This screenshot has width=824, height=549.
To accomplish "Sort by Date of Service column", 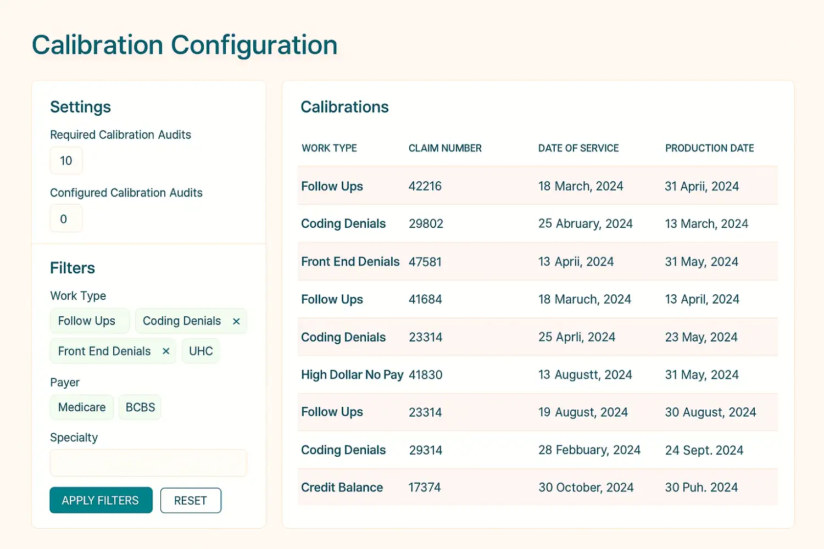I will [578, 148].
